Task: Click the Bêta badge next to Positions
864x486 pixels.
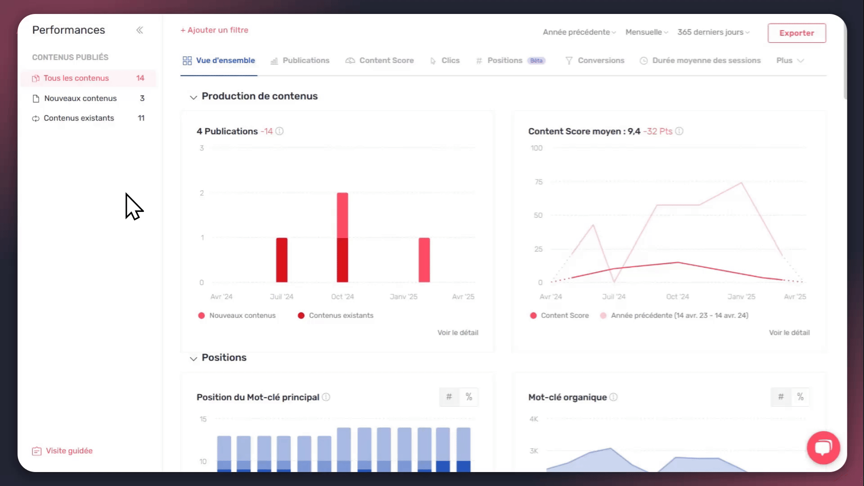Action: coord(536,61)
